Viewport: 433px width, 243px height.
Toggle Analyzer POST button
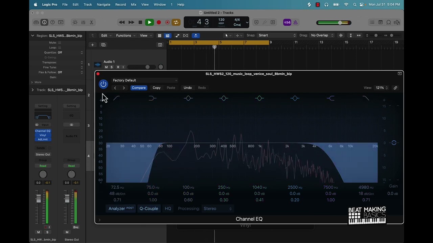pyautogui.click(x=121, y=209)
